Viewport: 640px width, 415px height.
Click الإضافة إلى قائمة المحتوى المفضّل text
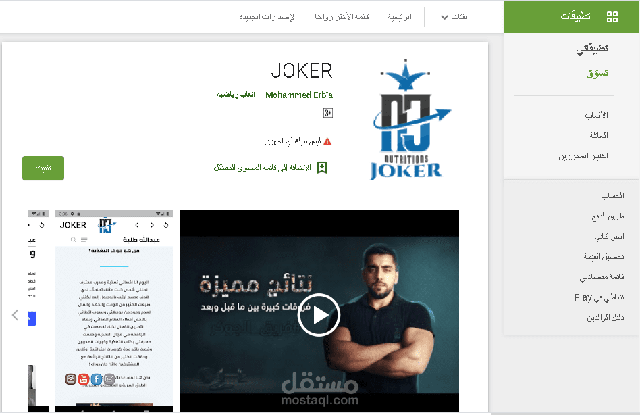point(262,168)
